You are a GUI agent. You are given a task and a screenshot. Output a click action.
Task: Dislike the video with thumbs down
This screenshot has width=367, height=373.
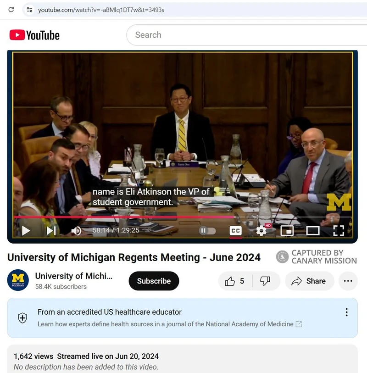[x=265, y=281]
